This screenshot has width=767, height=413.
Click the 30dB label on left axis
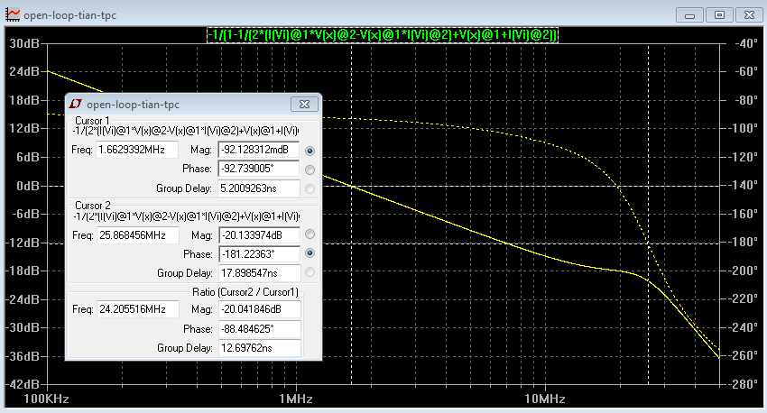click(x=24, y=43)
